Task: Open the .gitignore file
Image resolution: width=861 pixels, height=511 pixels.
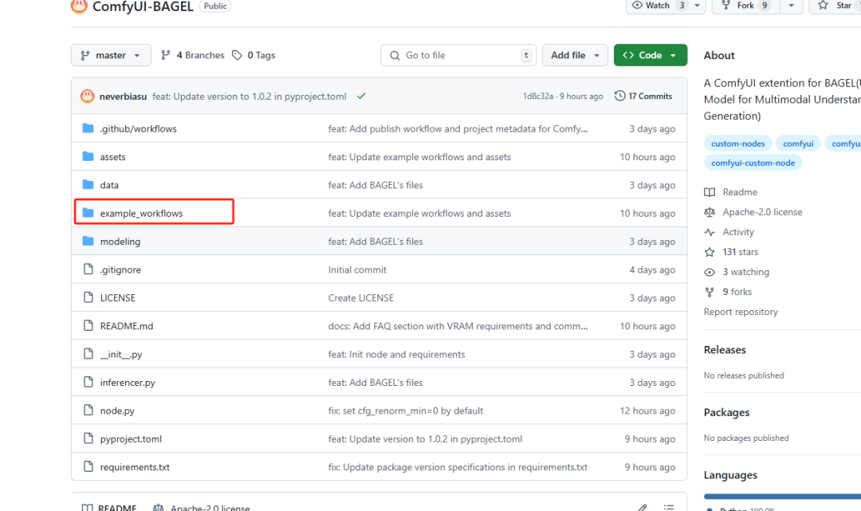Action: tap(120, 270)
